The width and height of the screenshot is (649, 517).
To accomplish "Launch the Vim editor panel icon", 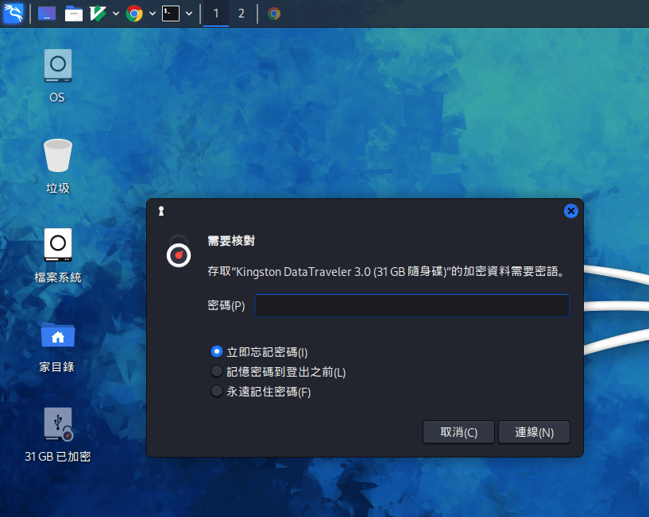I will (98, 13).
